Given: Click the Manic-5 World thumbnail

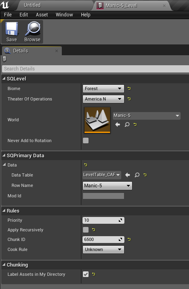Looking at the screenshot, I should [x=97, y=120].
